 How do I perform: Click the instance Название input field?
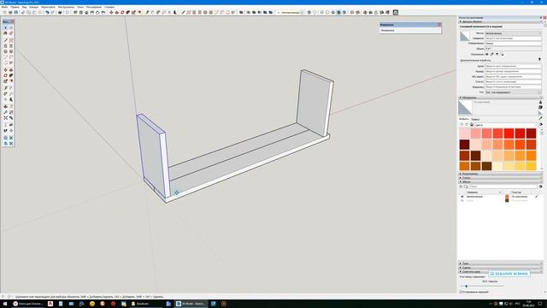[x=513, y=38]
